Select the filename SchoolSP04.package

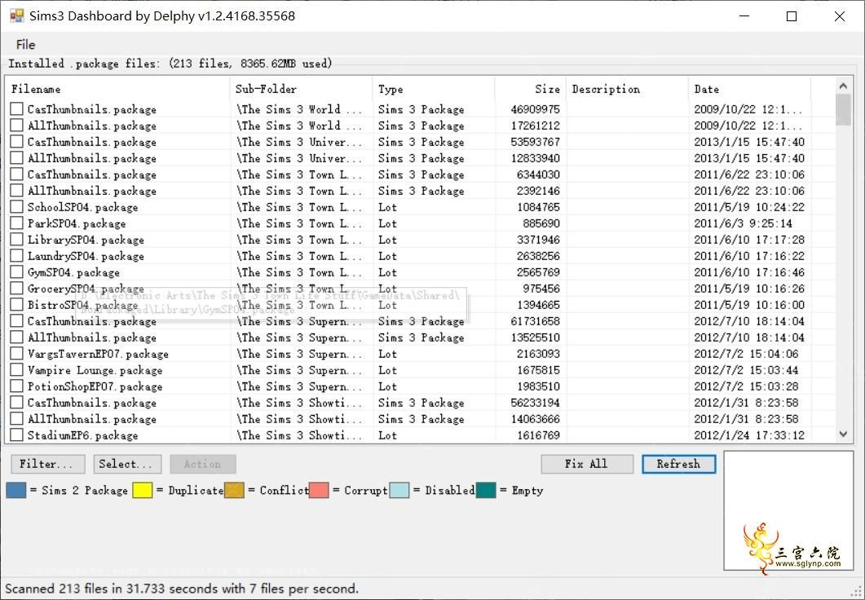[82, 207]
